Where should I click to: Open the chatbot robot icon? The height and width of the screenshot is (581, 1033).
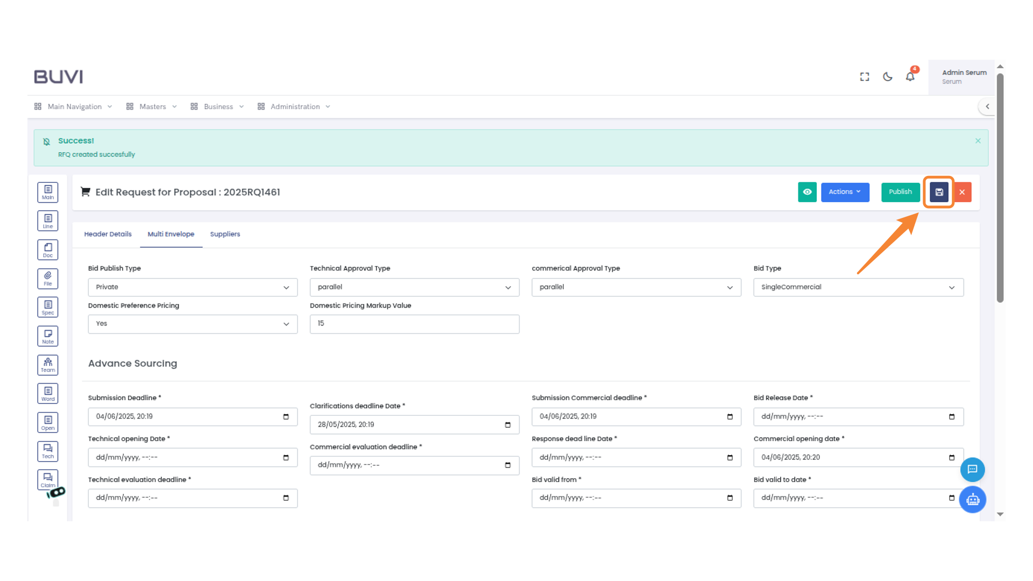[972, 500]
